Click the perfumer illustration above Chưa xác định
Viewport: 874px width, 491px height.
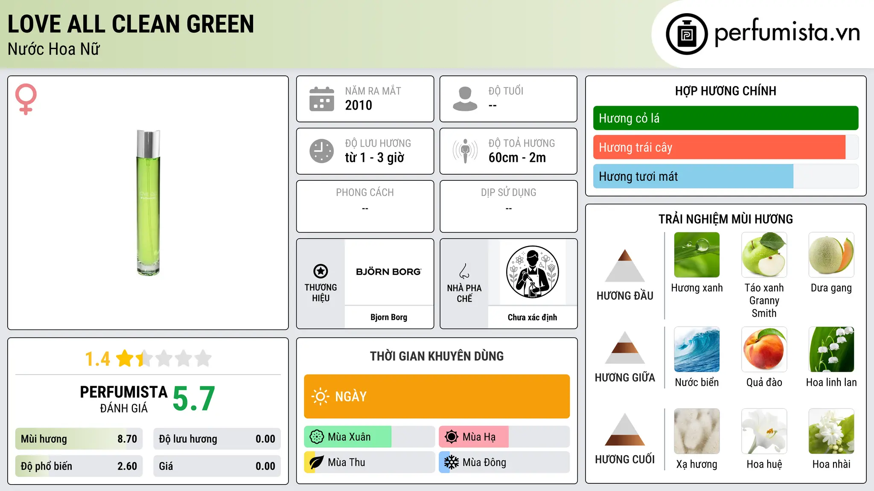(x=532, y=272)
